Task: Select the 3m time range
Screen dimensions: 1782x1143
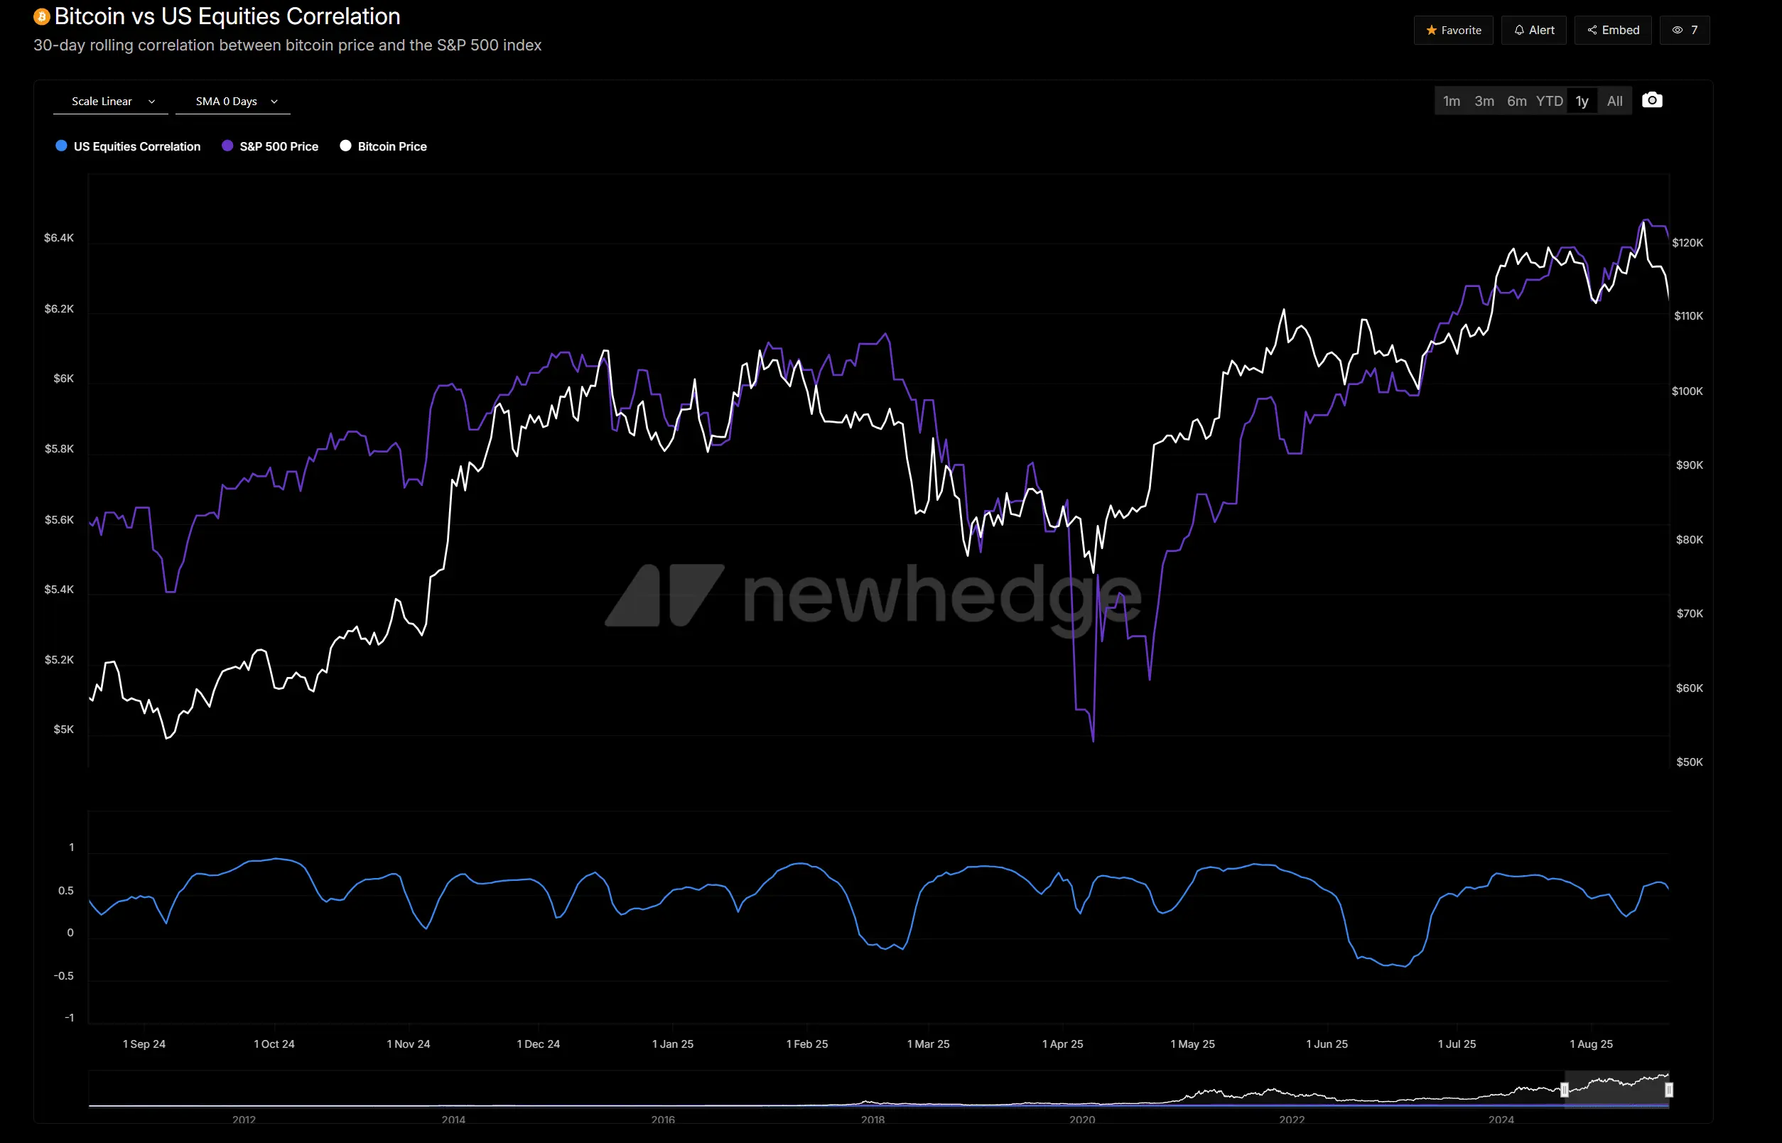Action: coord(1484,101)
